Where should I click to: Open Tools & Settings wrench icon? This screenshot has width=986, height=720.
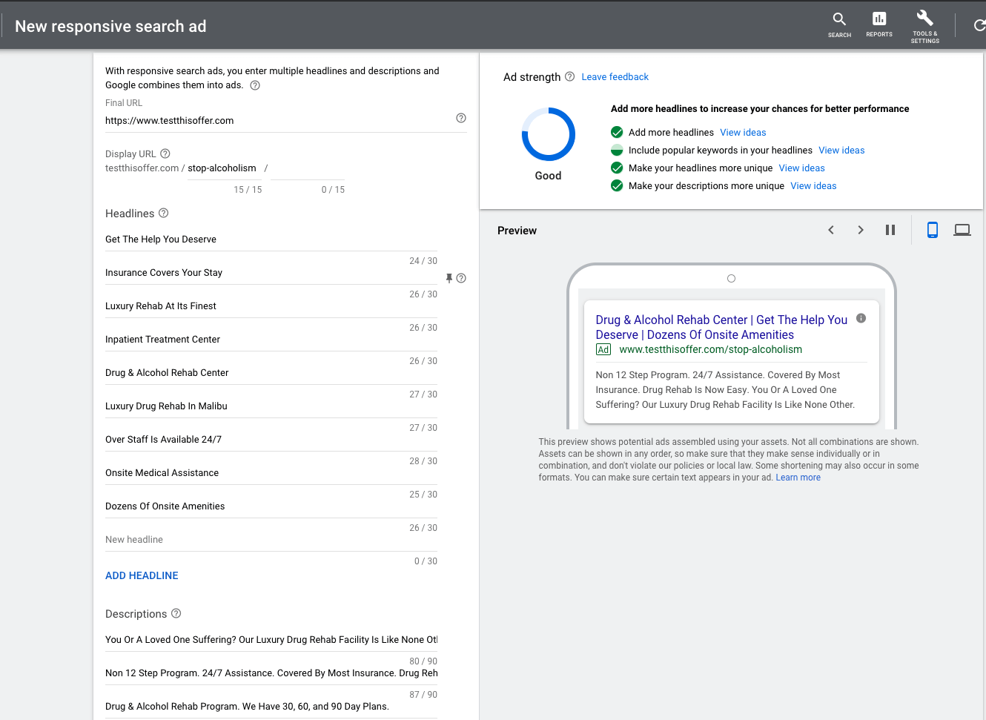coord(924,26)
